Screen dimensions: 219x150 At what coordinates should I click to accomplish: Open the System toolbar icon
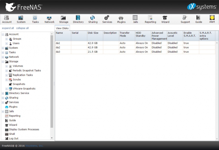point(21,19)
